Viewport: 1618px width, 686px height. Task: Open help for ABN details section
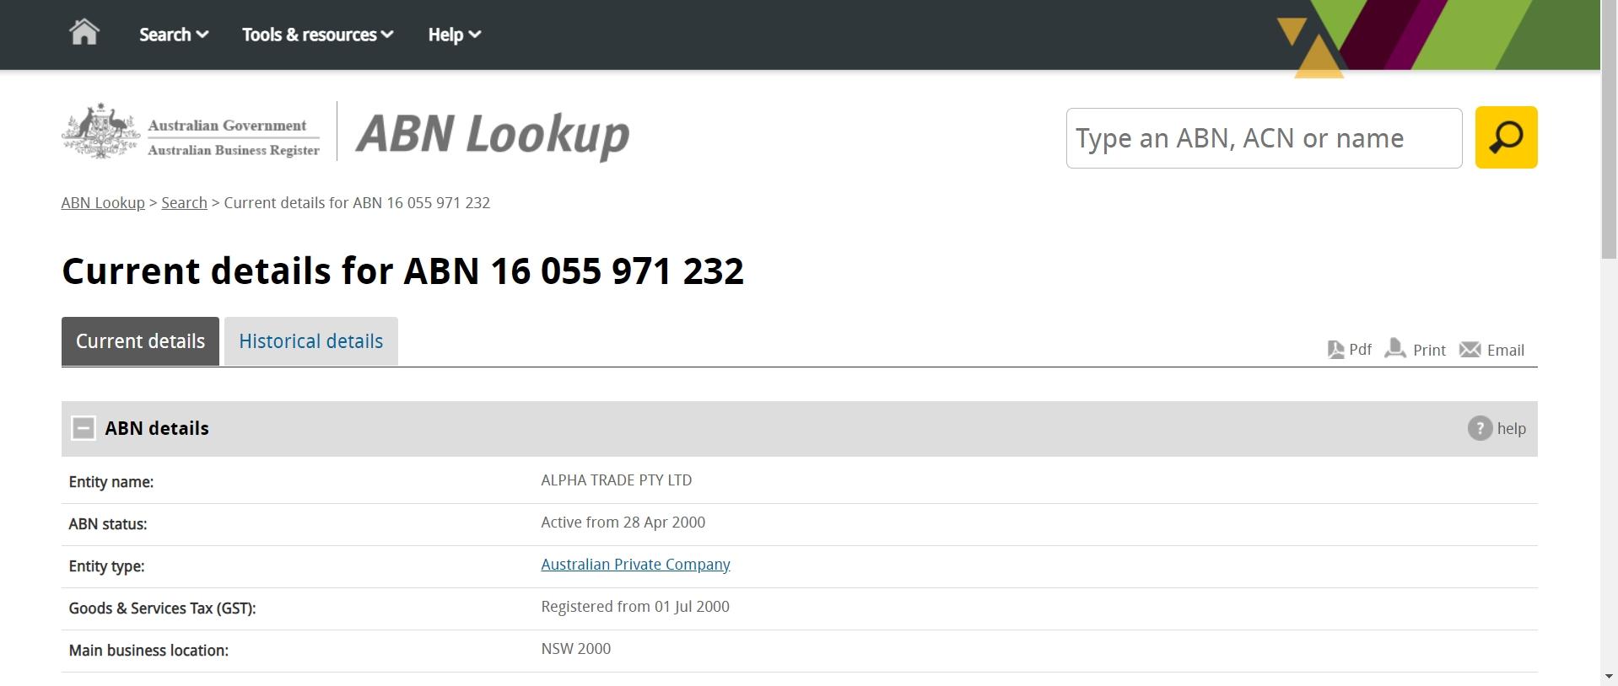pos(1497,428)
